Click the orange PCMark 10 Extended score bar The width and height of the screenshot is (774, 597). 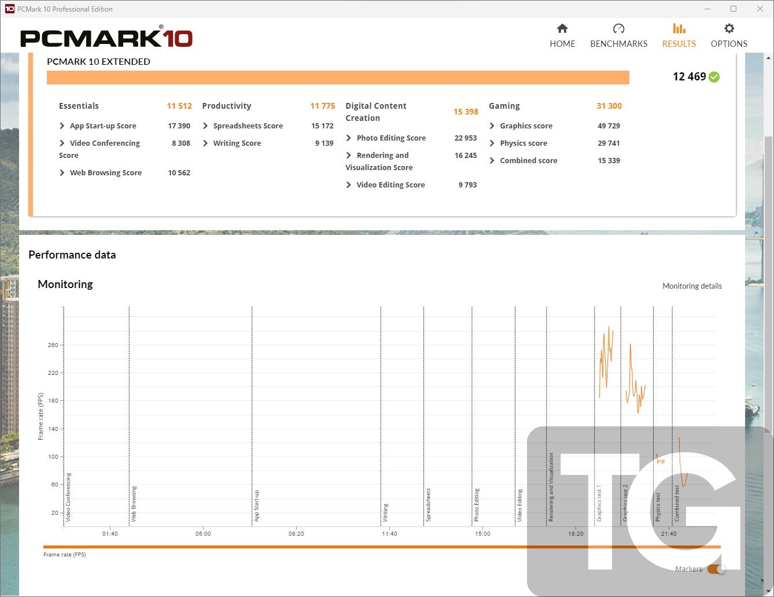[338, 78]
